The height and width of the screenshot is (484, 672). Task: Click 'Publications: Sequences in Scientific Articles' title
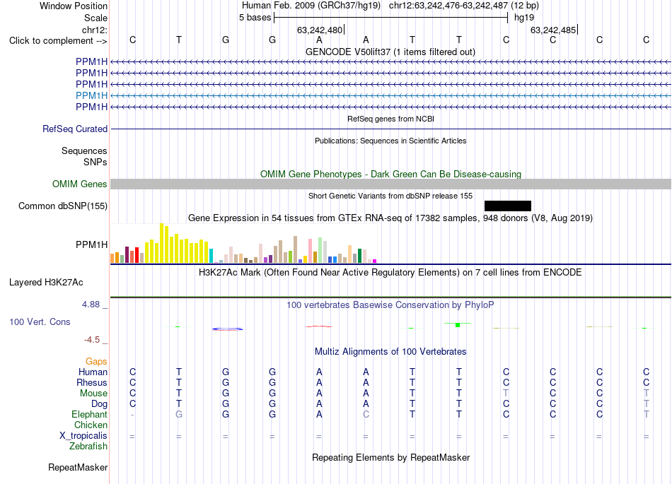pos(390,141)
